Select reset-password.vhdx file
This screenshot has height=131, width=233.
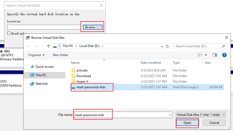147,87
